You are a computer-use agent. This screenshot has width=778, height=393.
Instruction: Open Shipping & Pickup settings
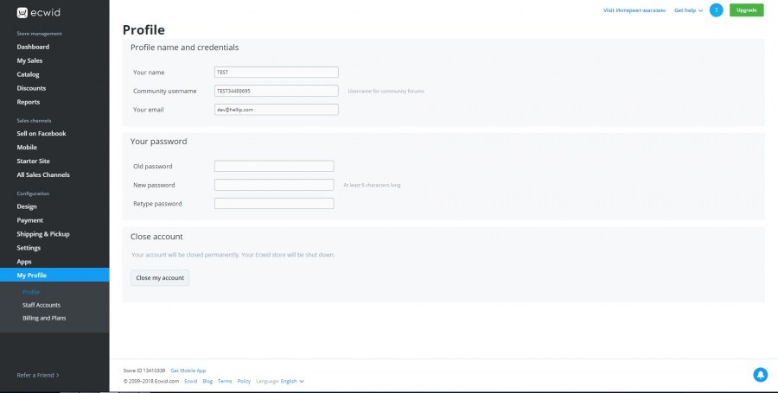click(43, 234)
